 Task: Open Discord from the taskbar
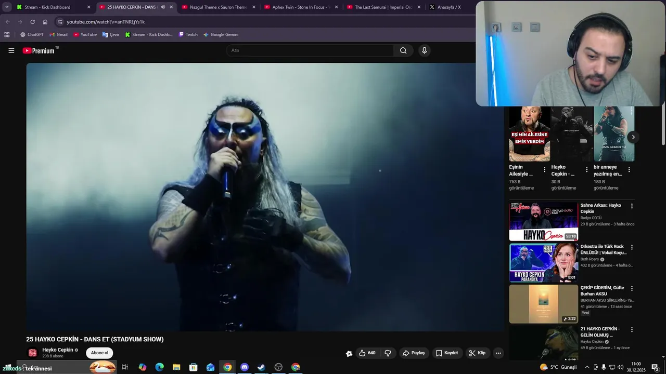coord(245,367)
